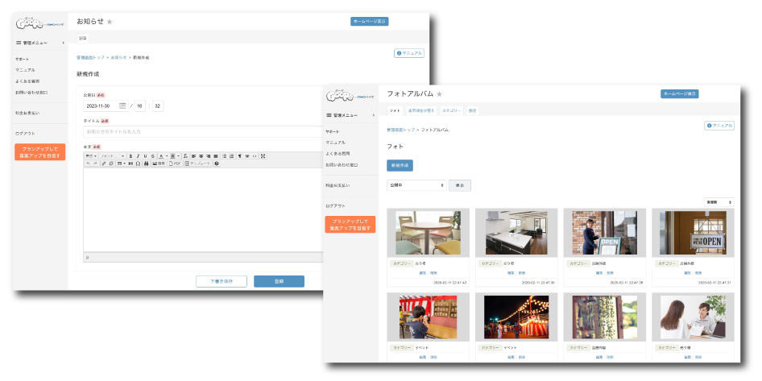Open the hanging OPEN sign photo thumbnail
762x381 pixels.
[x=693, y=233]
